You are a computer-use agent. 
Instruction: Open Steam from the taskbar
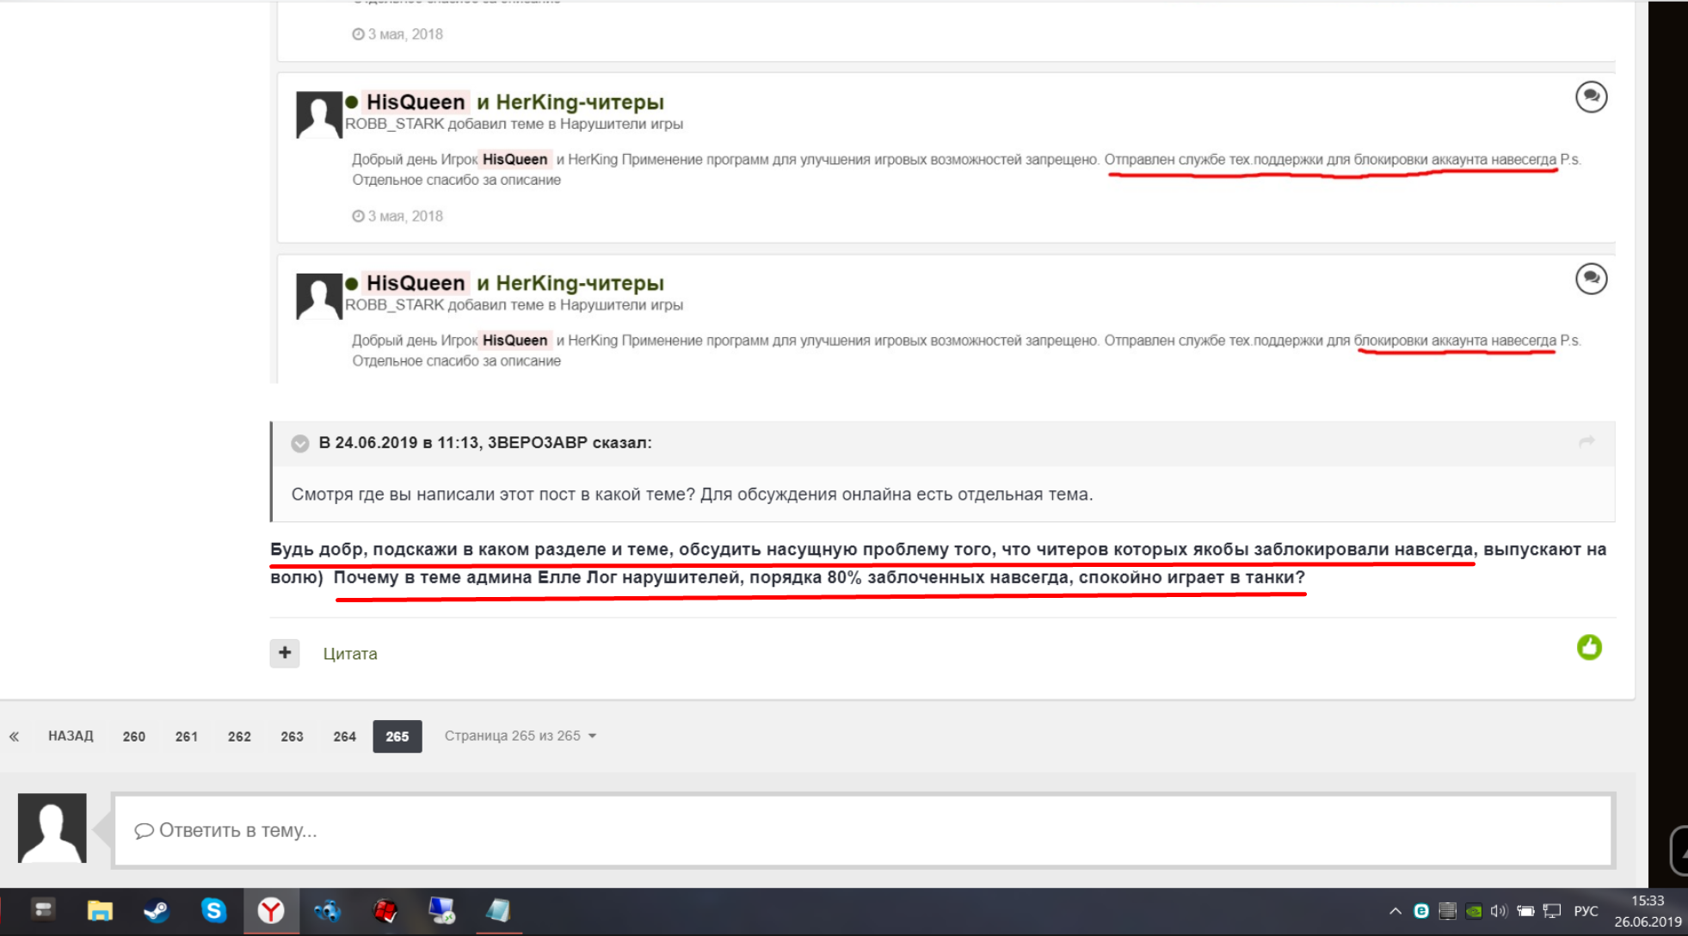tap(157, 910)
